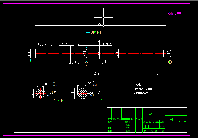Click the solid green filled cell in the title block

126,119
